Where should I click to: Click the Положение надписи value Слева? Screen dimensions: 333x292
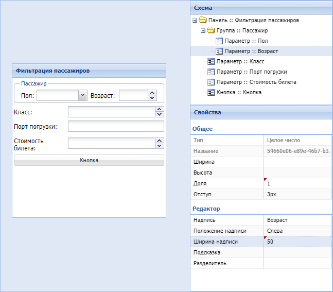click(x=297, y=231)
